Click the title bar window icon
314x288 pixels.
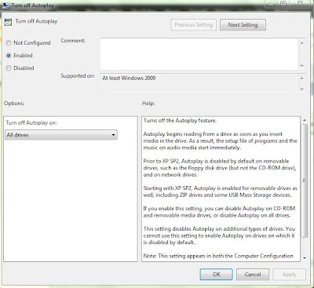pyautogui.click(x=5, y=5)
